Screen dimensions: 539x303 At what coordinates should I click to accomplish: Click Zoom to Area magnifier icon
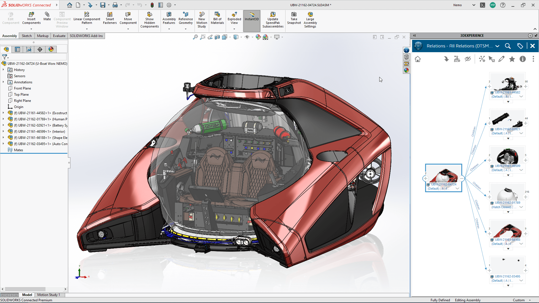[x=203, y=37]
